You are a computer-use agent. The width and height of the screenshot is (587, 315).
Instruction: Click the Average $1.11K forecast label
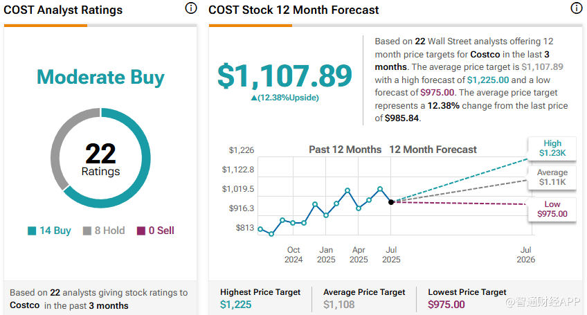pyautogui.click(x=552, y=177)
